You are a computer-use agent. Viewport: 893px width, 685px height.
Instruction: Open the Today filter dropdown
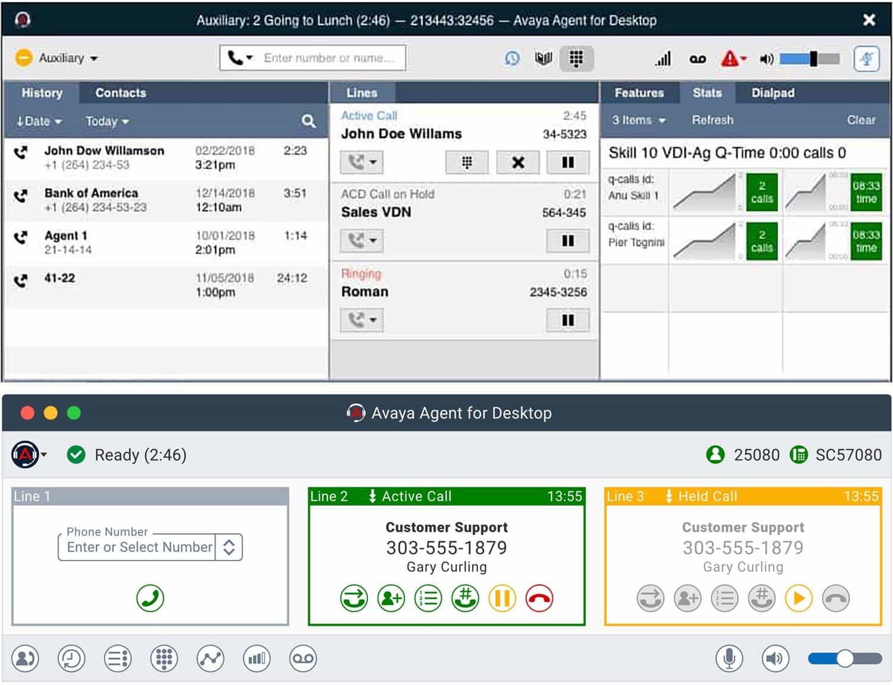pyautogui.click(x=107, y=121)
